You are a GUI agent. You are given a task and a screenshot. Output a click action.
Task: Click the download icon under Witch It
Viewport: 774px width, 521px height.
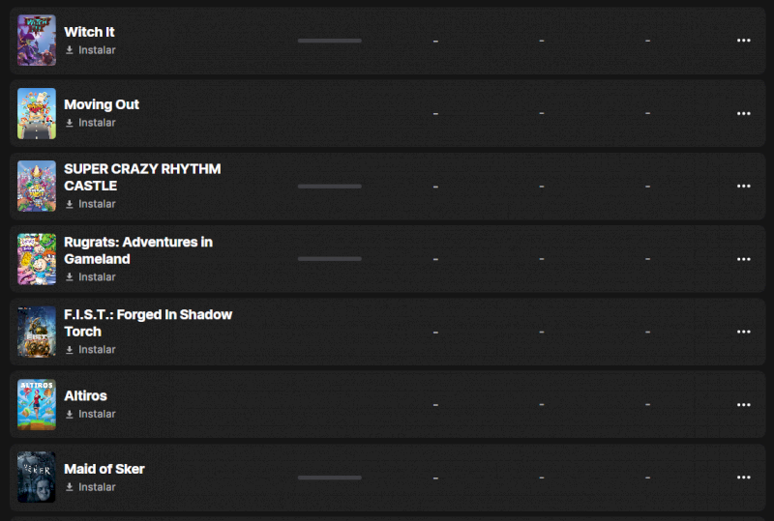coord(70,50)
